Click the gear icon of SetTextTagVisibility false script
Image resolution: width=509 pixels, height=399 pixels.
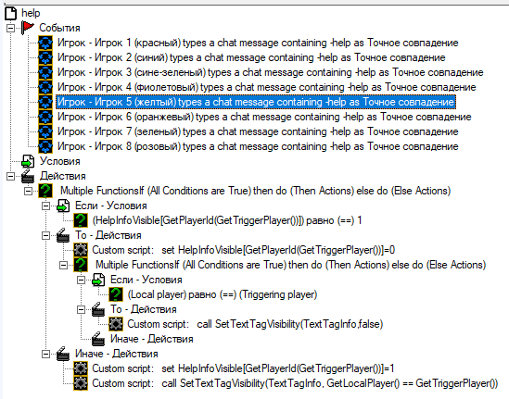pyautogui.click(x=116, y=324)
